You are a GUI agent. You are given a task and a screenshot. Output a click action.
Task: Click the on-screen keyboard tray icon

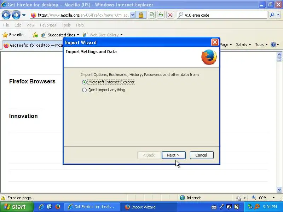pos(214,207)
